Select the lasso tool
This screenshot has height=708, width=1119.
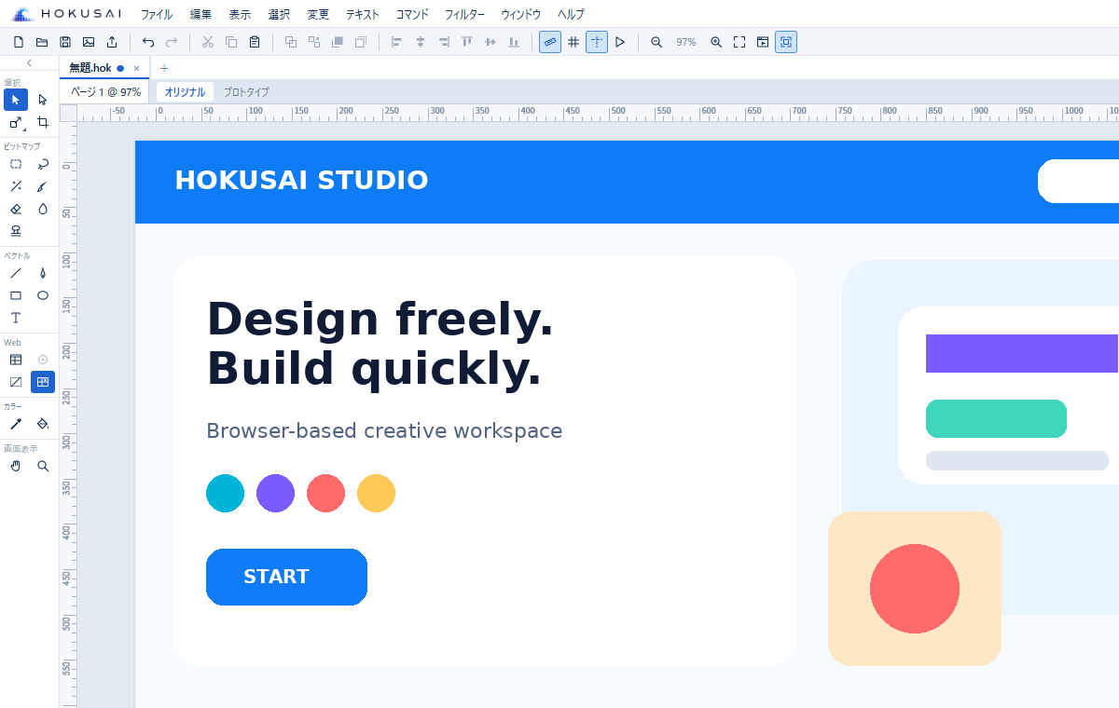43,164
